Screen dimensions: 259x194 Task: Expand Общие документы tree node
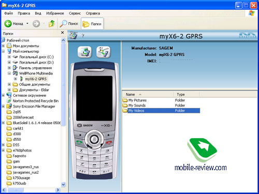tap(9, 84)
